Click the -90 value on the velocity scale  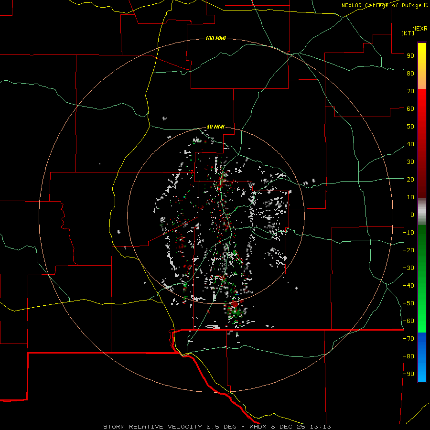click(408, 374)
